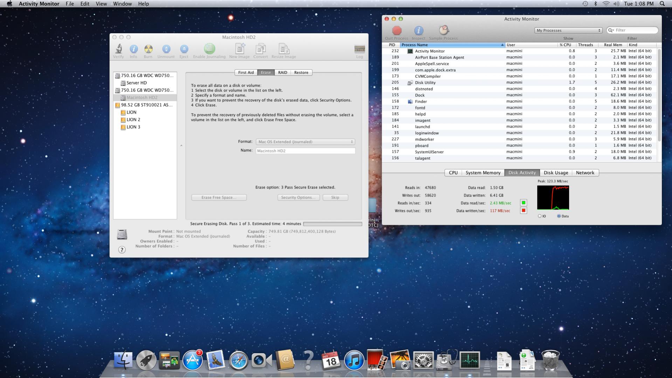Image resolution: width=672 pixels, height=378 pixels.
Task: Open the Window menu
Action: [122, 4]
